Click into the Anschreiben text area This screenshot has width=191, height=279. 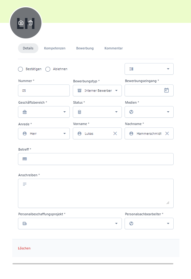coord(96,193)
